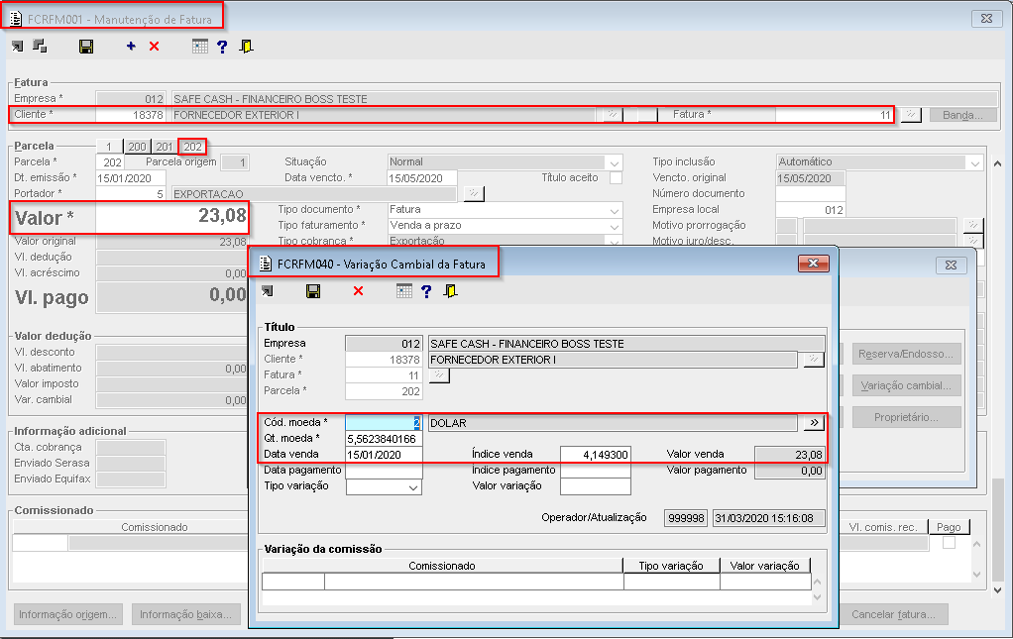The width and height of the screenshot is (1013, 639).
Task: Open the Tipo variação dropdown in dialog
Action: [413, 487]
